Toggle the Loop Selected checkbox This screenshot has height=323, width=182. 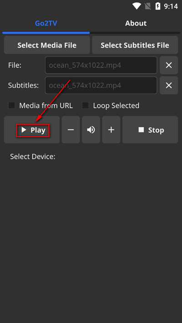[x=86, y=105]
